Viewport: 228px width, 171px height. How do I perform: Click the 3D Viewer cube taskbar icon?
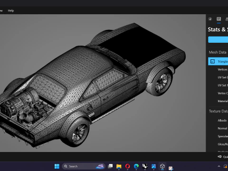[x=162, y=166]
